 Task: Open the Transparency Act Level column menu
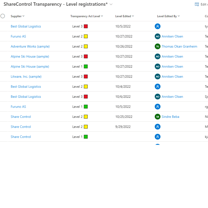87,16
